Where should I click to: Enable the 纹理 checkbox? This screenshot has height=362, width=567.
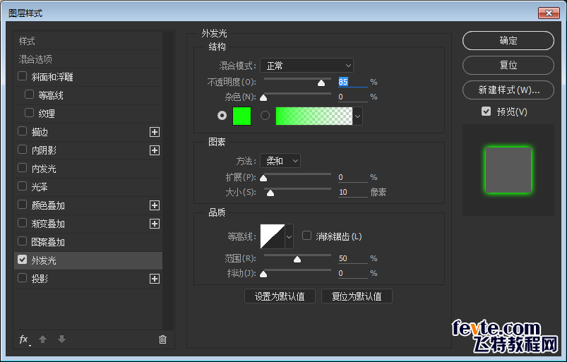[29, 113]
